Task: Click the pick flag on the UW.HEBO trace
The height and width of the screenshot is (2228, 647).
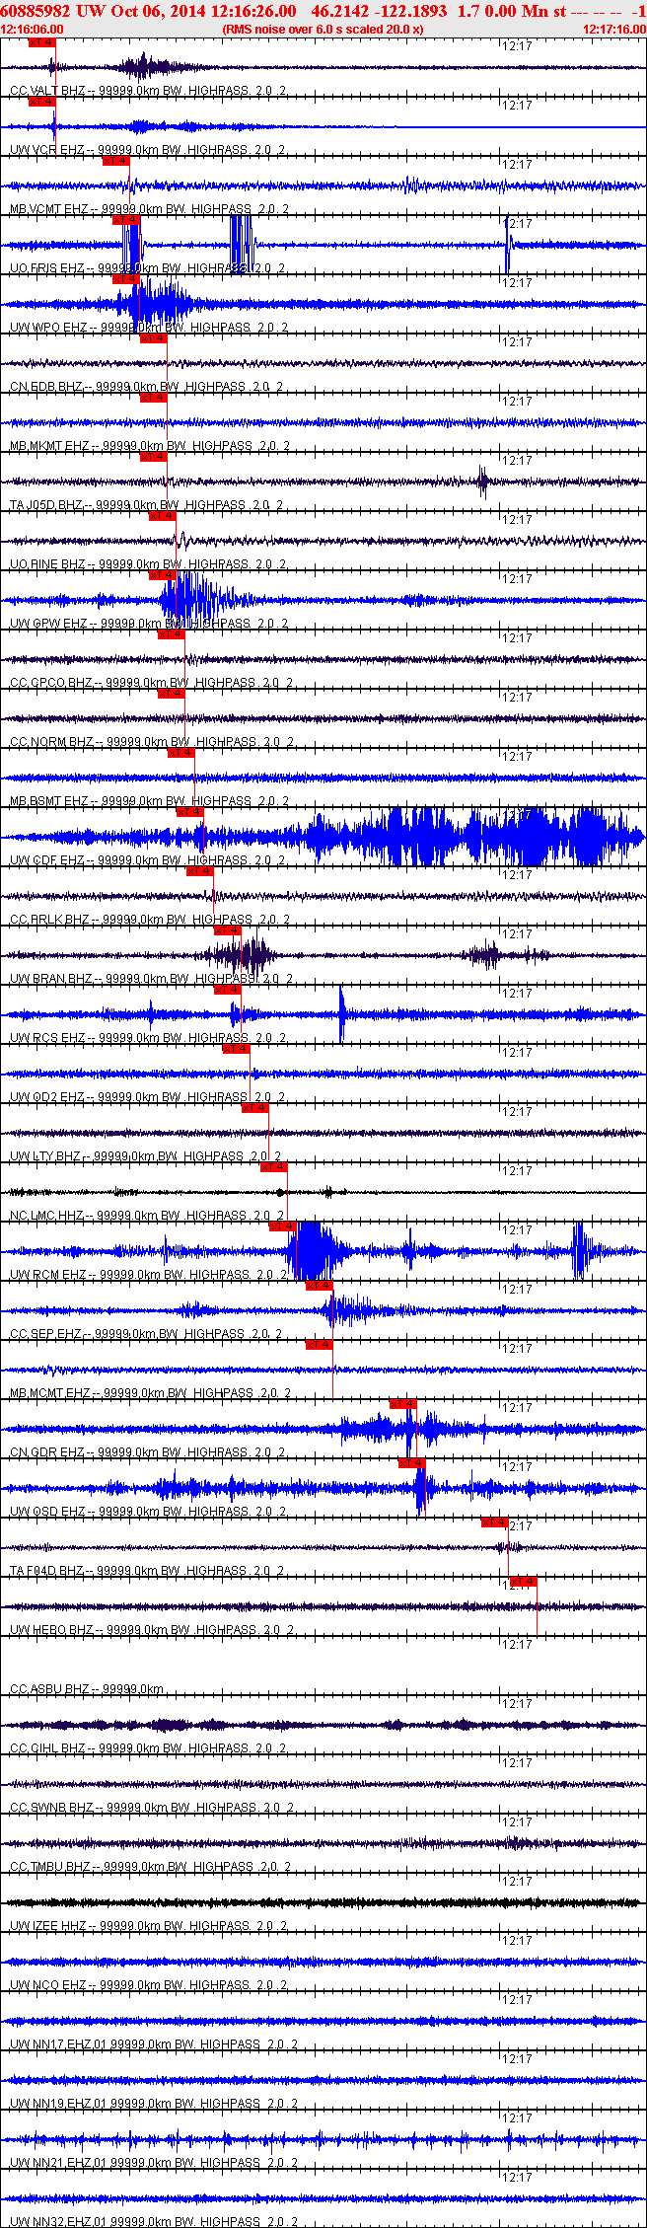Action: (524, 1582)
